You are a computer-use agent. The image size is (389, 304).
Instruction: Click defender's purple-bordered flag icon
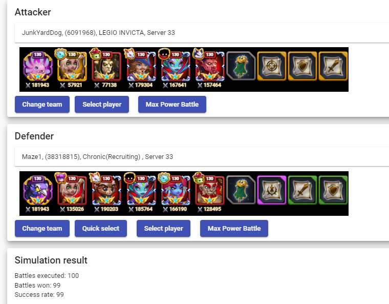(272, 190)
